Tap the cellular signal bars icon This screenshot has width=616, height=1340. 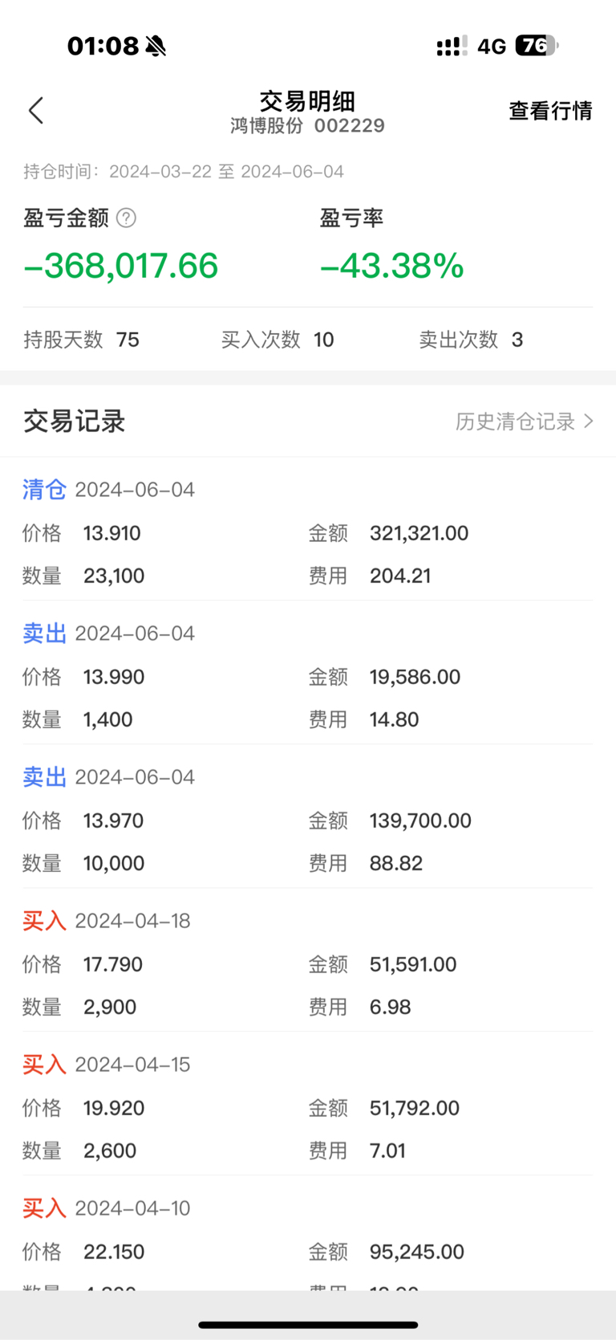[x=452, y=47]
